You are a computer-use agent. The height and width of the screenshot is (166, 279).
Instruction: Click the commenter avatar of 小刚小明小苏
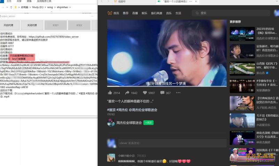tap(111, 158)
